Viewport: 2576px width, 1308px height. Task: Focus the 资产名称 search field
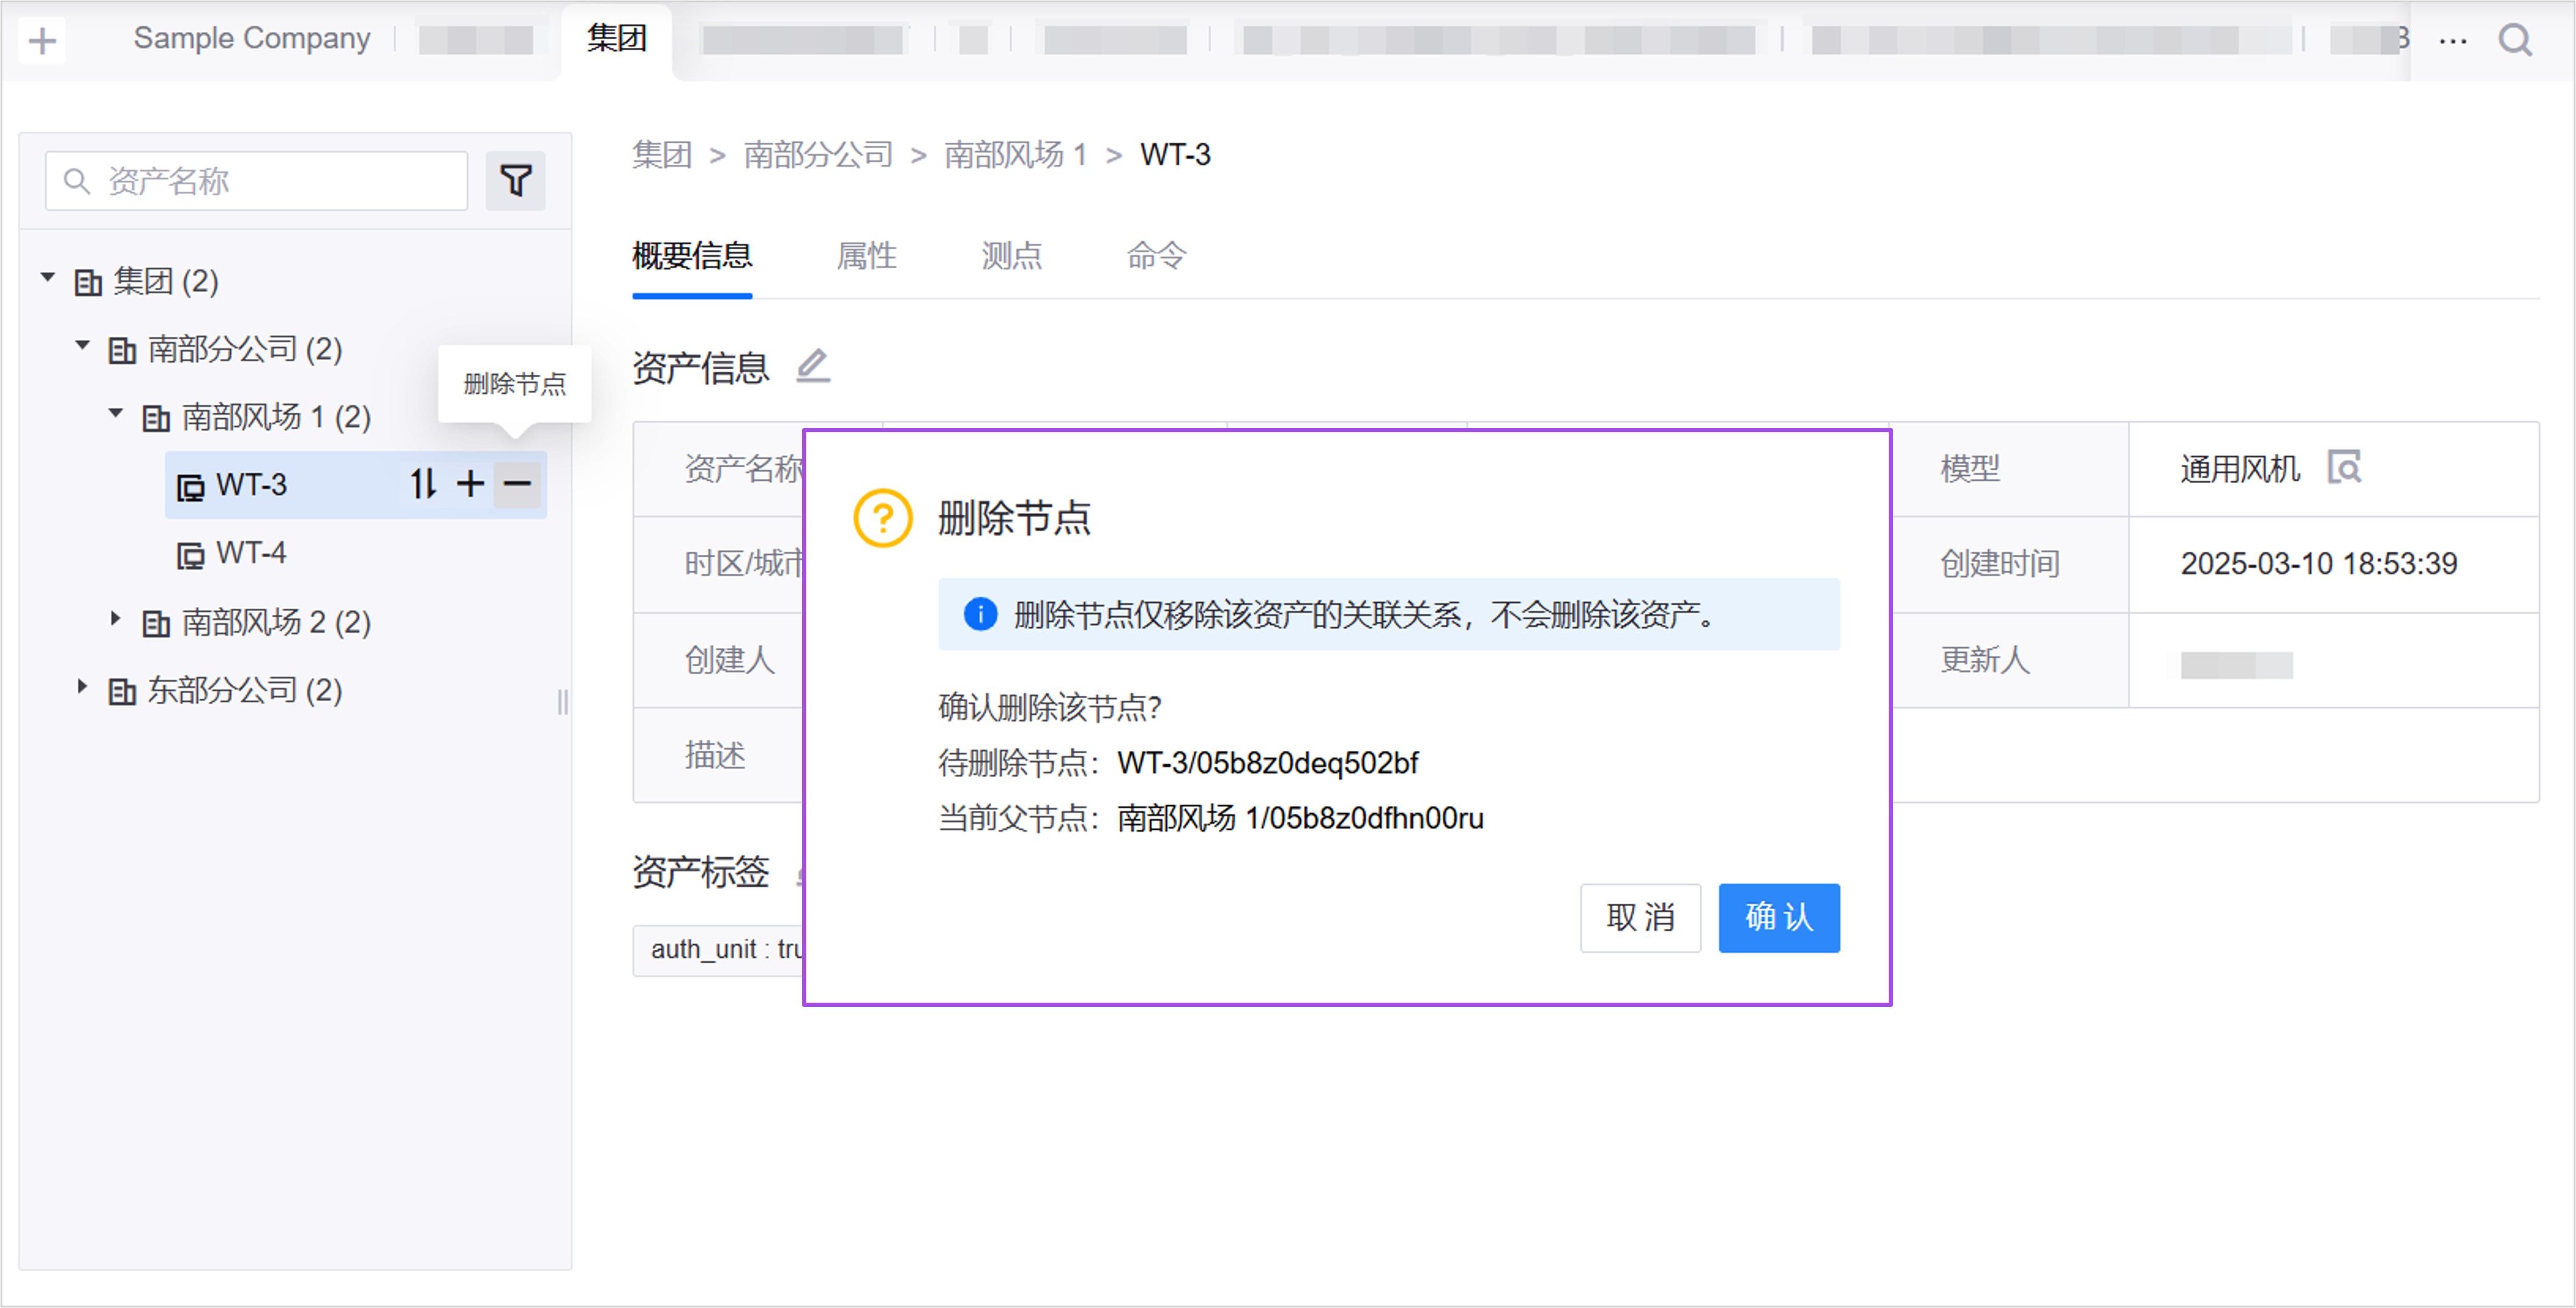[270, 181]
